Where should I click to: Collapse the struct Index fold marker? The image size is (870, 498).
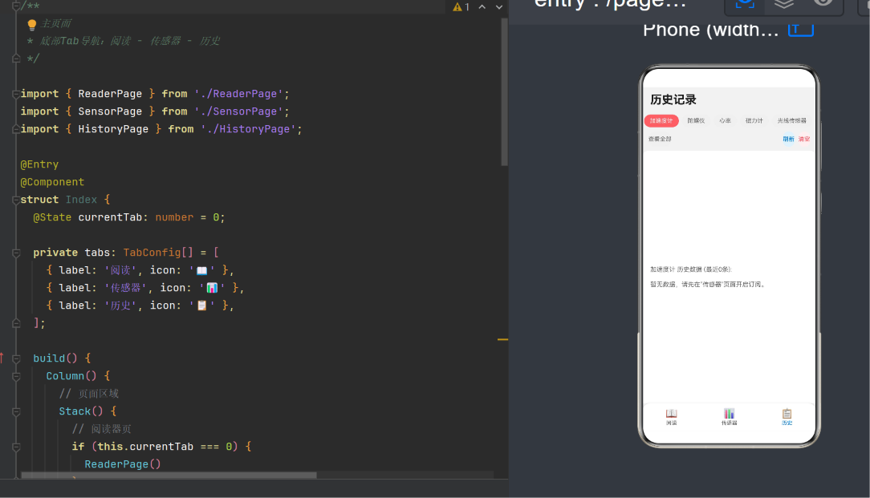click(x=16, y=200)
